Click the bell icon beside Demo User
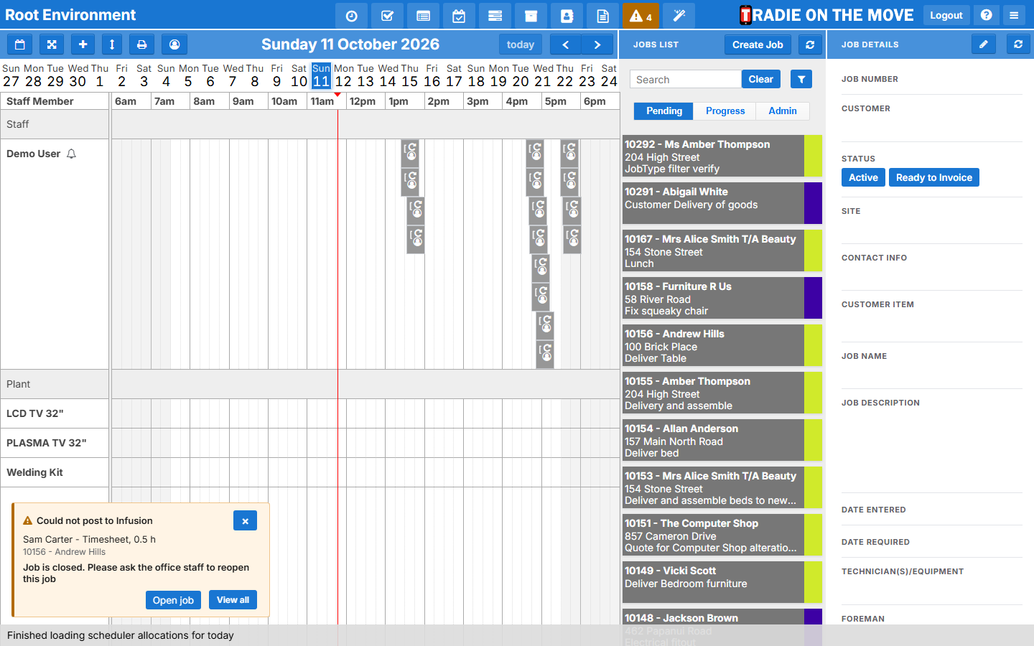The width and height of the screenshot is (1034, 646). pos(71,154)
